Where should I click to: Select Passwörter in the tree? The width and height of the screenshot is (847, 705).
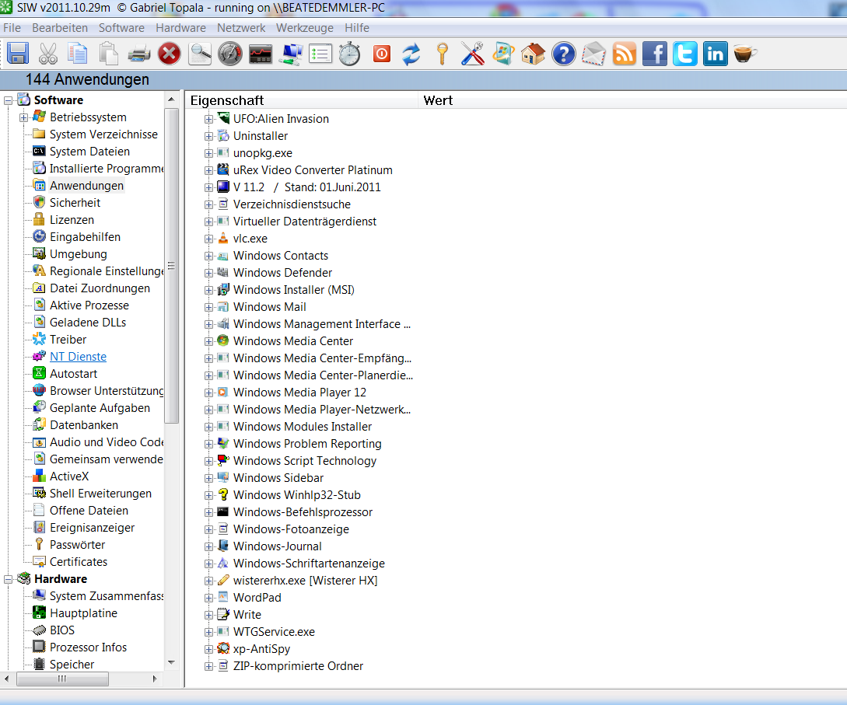click(x=77, y=545)
